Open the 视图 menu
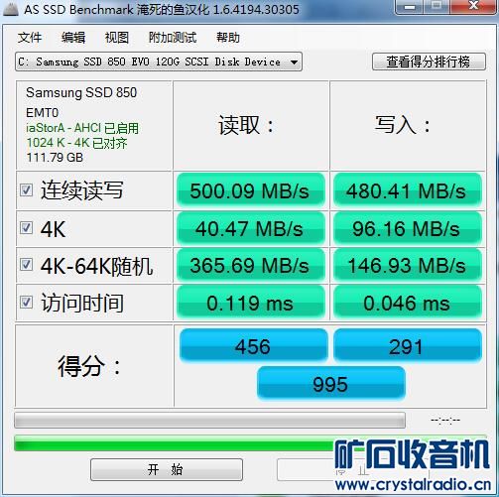The width and height of the screenshot is (499, 497). [x=117, y=38]
